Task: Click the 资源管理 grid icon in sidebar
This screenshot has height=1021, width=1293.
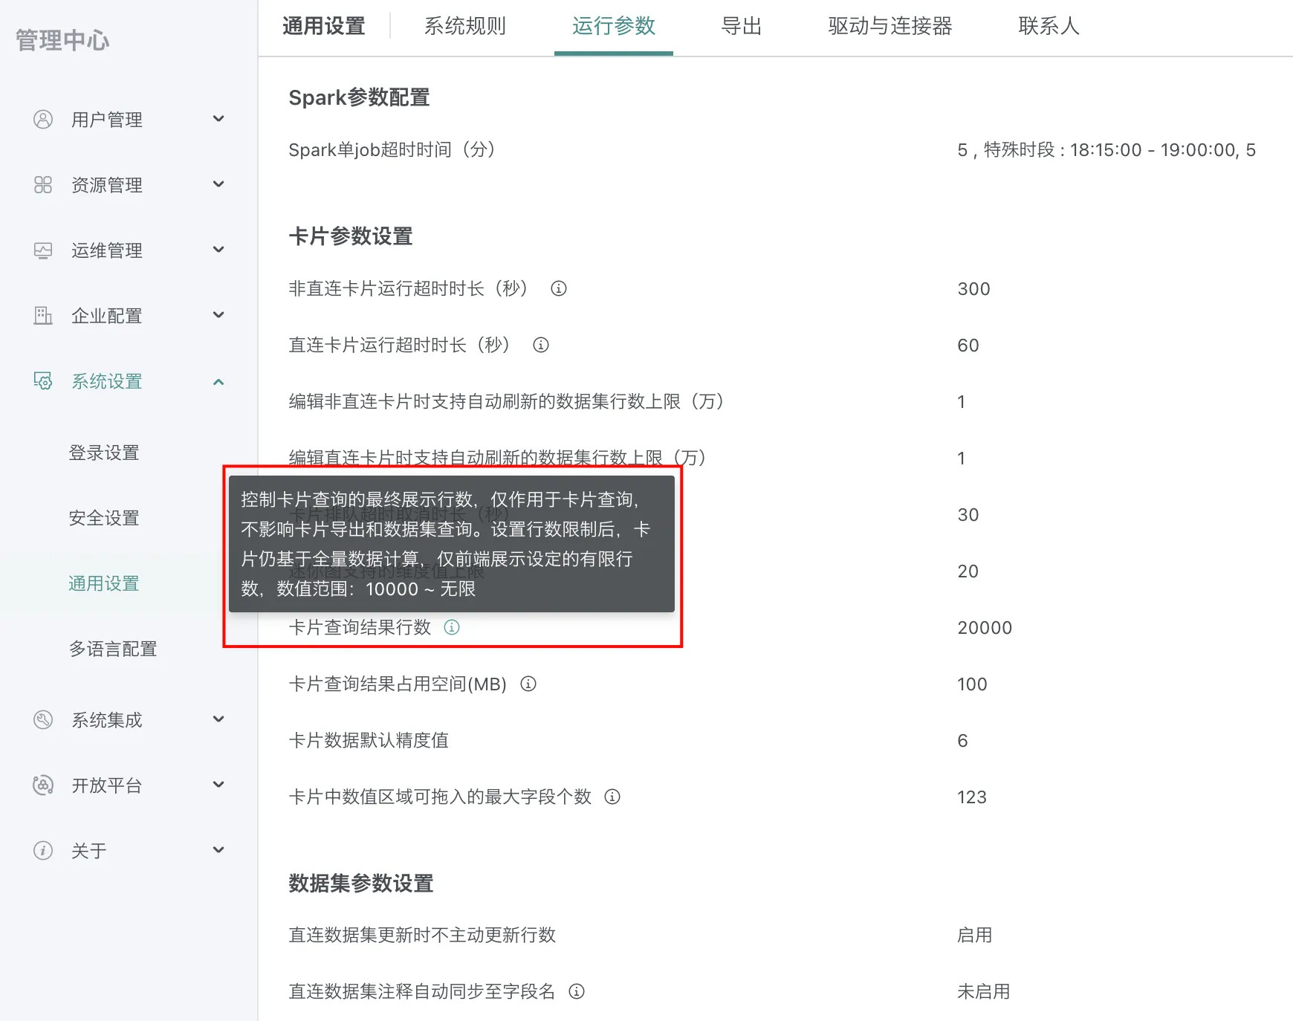Action: point(43,185)
